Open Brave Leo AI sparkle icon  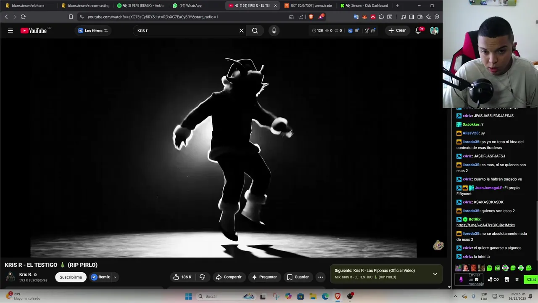point(428,17)
